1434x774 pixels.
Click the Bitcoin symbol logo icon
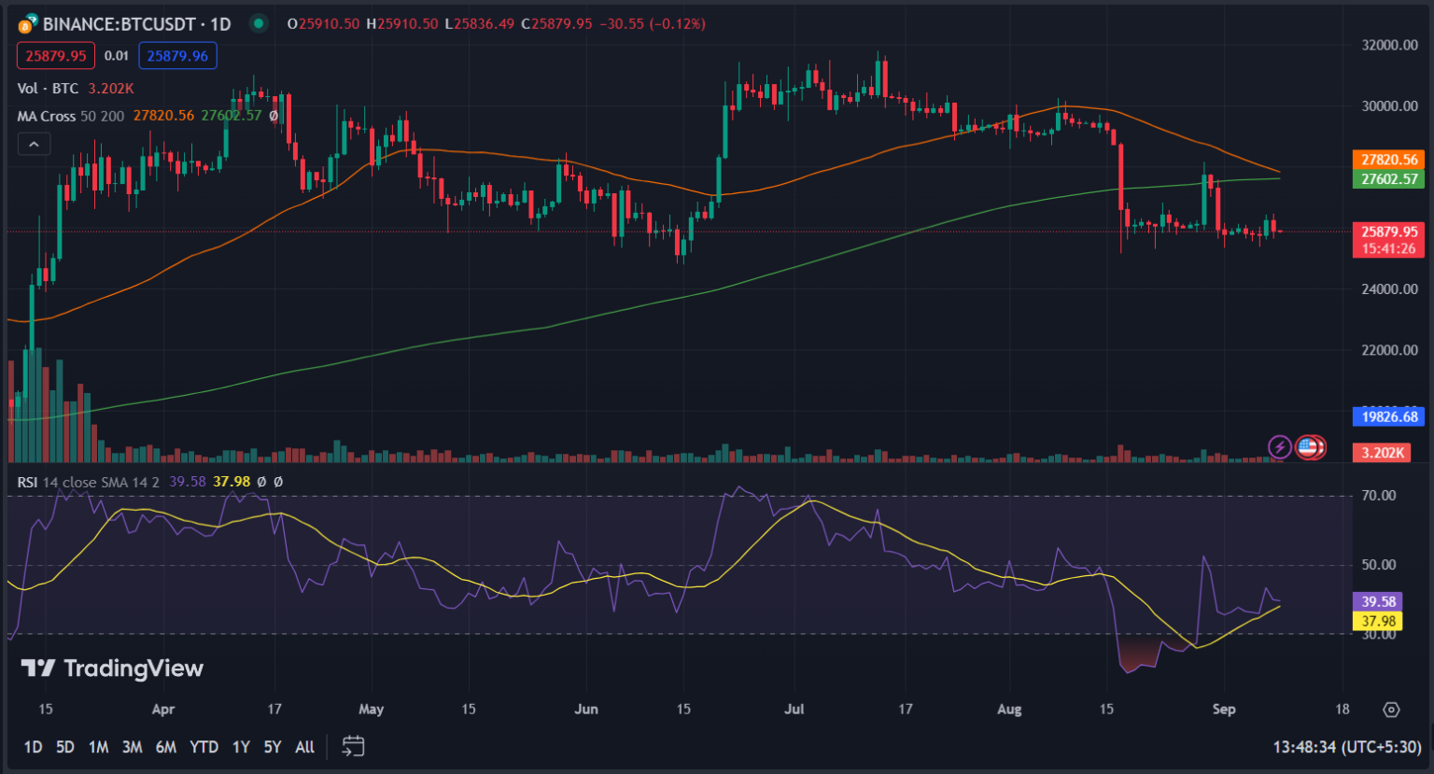pos(28,24)
